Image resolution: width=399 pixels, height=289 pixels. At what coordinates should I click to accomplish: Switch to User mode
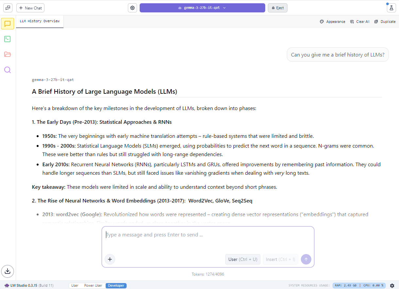(75, 285)
